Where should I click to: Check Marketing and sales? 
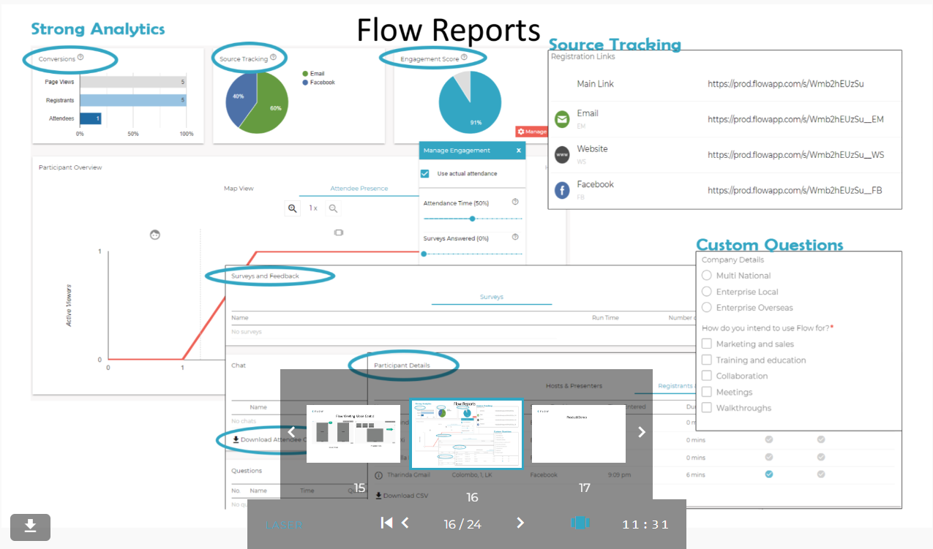coord(706,344)
